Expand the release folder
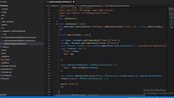 (4, 25)
